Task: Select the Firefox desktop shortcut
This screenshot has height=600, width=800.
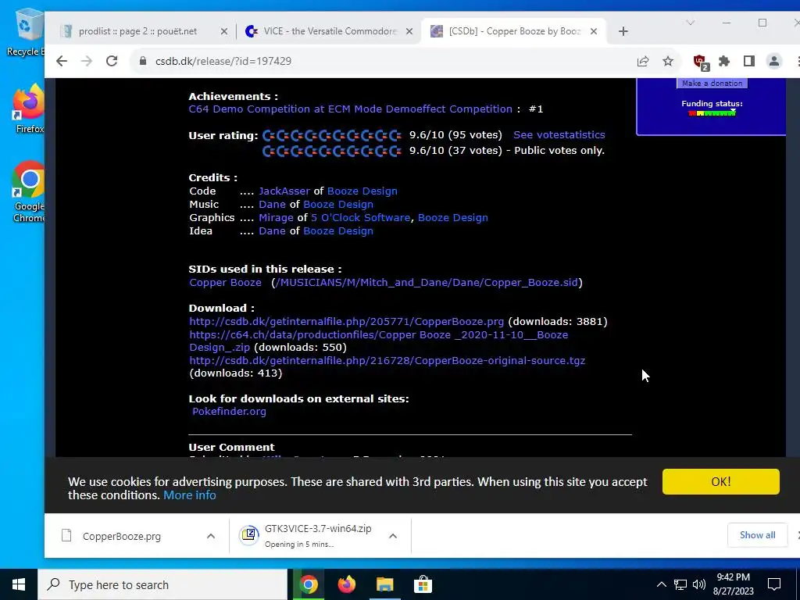Action: [29, 109]
